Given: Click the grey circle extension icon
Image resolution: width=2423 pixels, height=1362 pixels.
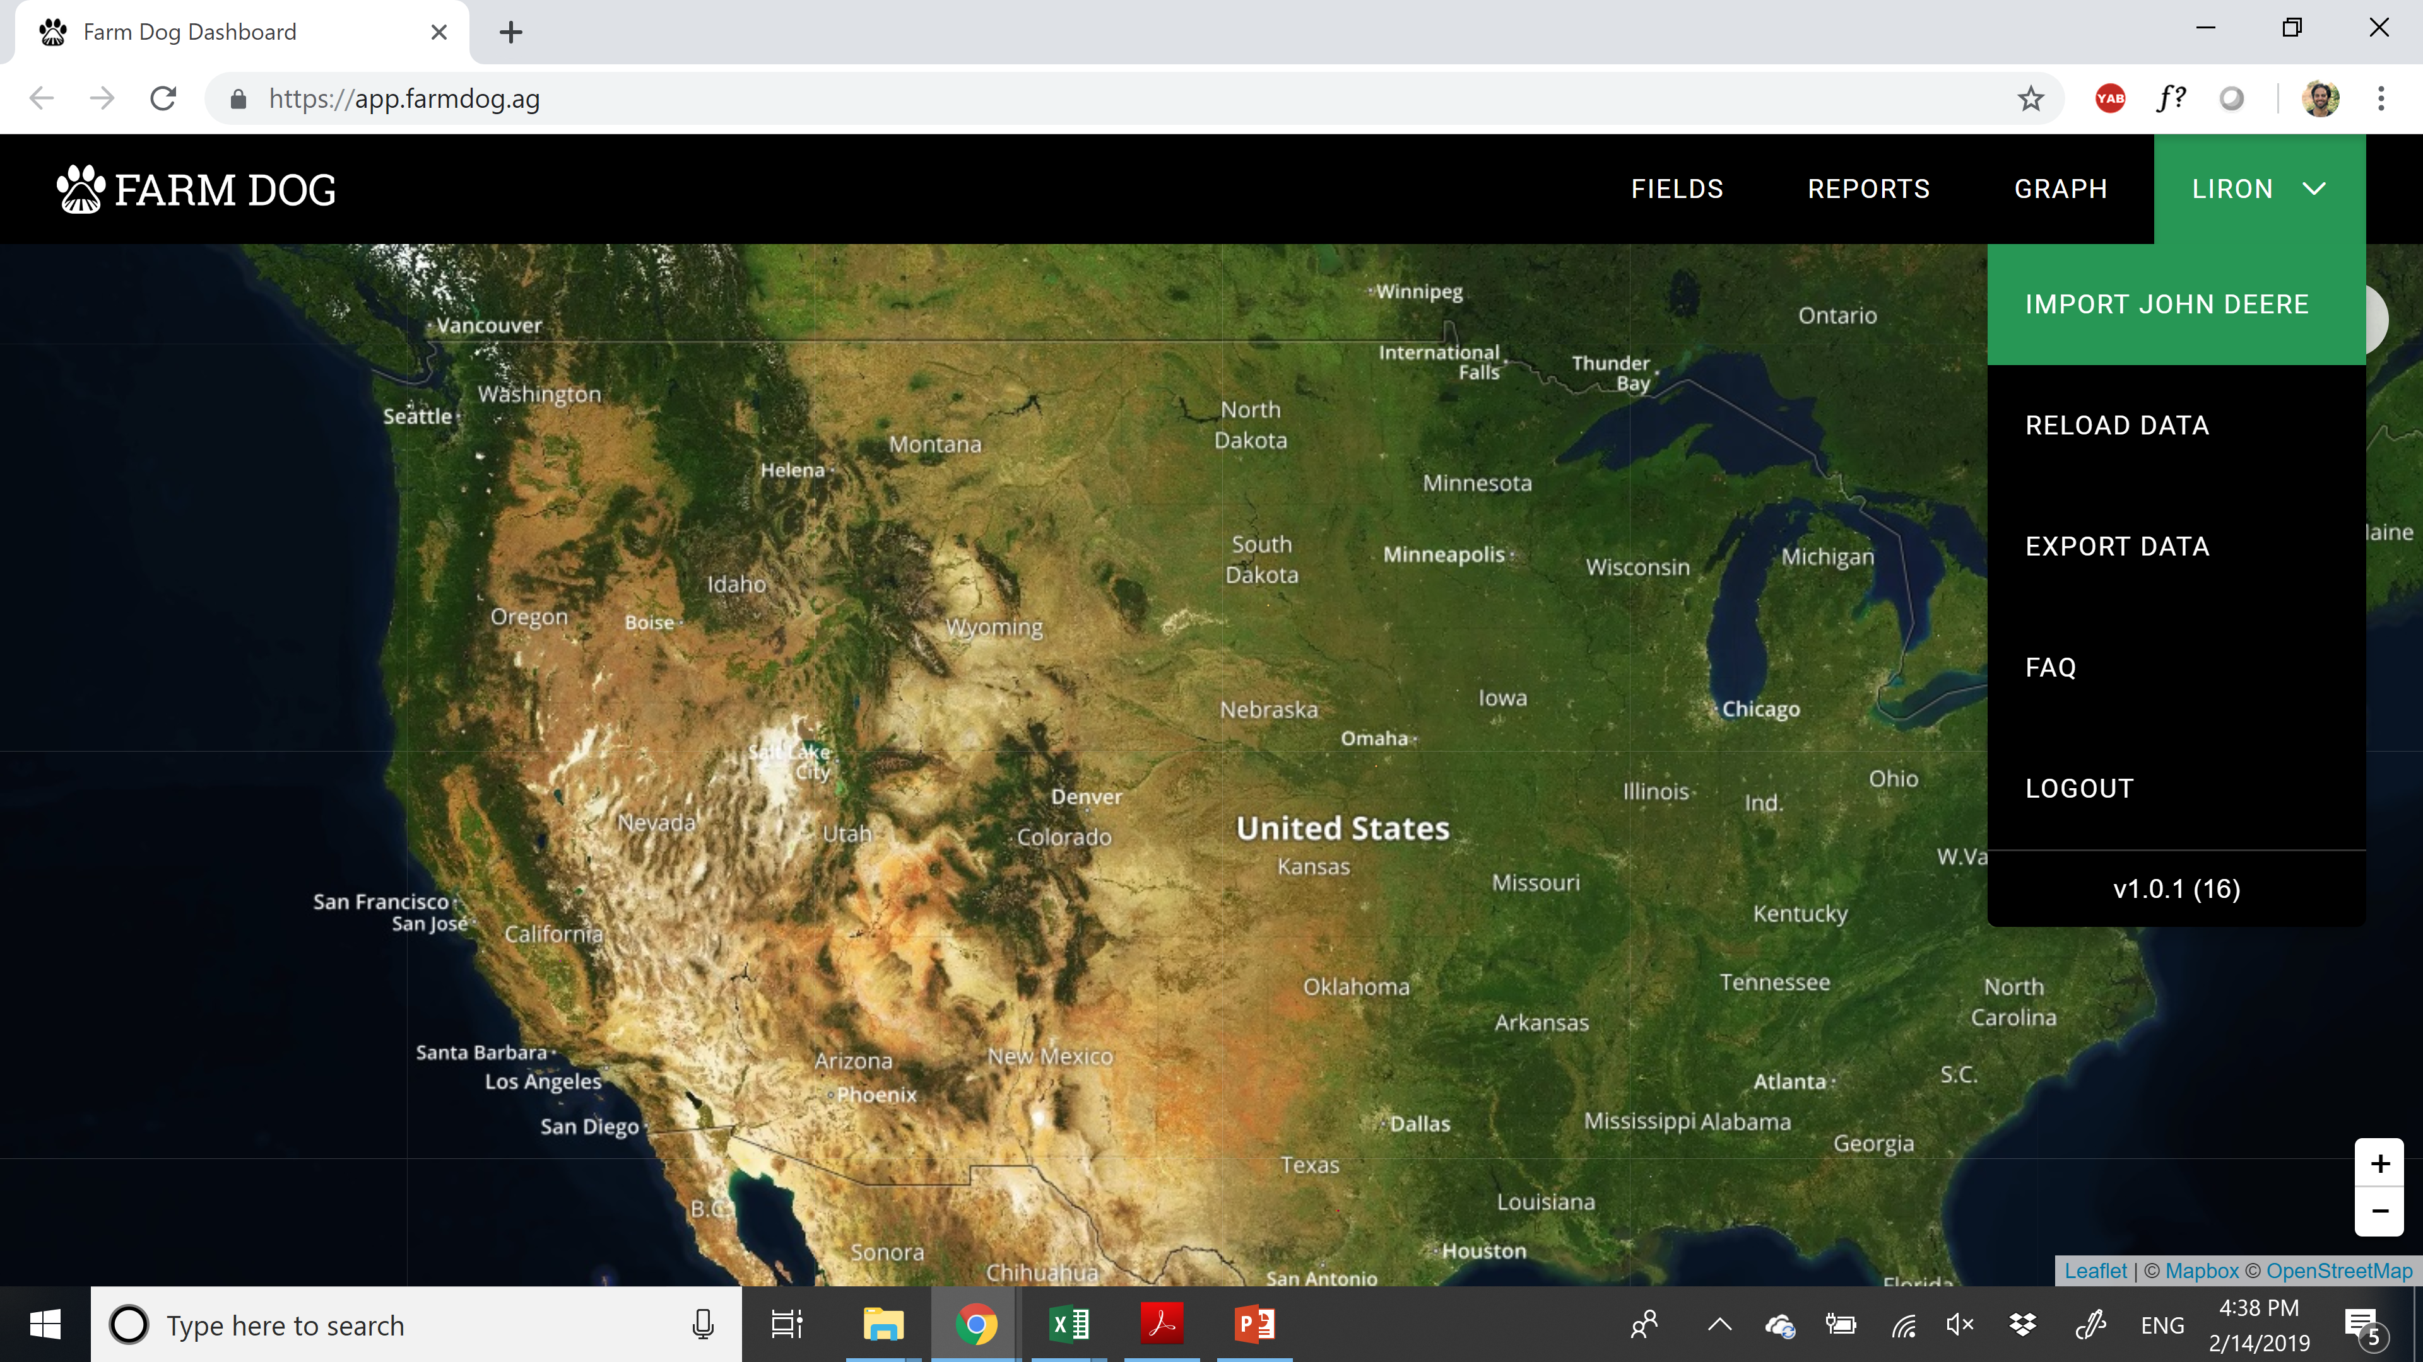Looking at the screenshot, I should point(2231,98).
